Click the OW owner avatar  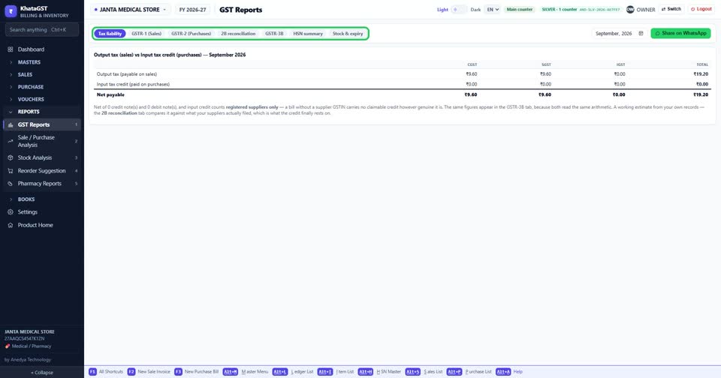pos(630,9)
